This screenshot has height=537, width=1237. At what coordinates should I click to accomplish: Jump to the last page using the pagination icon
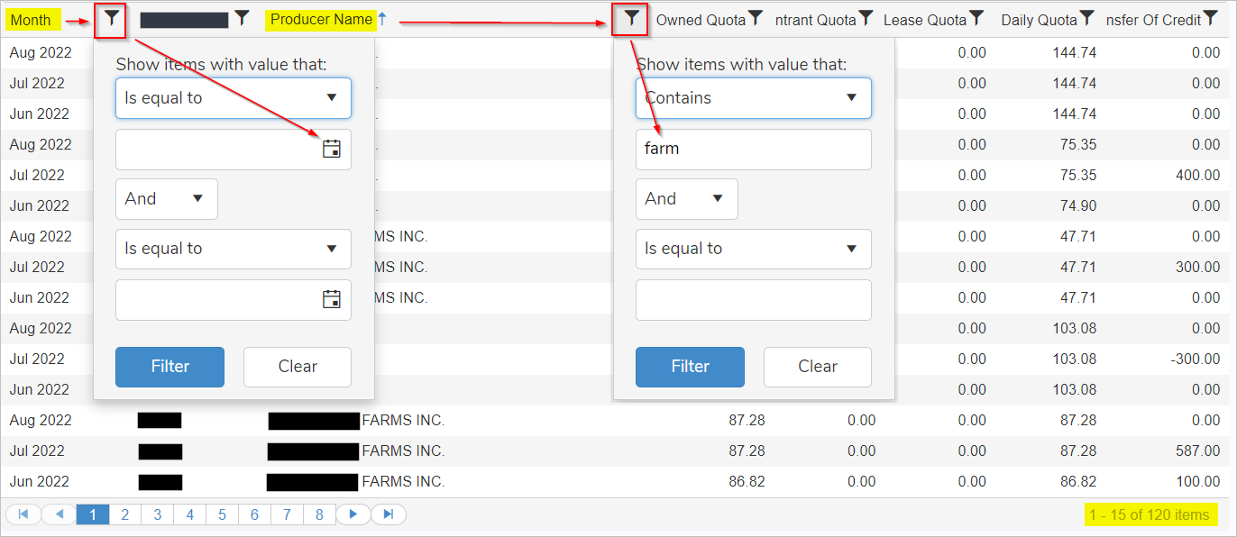(386, 513)
